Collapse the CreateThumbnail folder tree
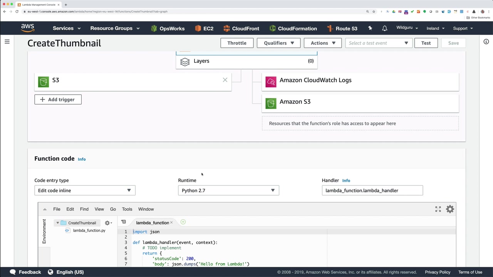The image size is (493, 277). click(x=58, y=223)
